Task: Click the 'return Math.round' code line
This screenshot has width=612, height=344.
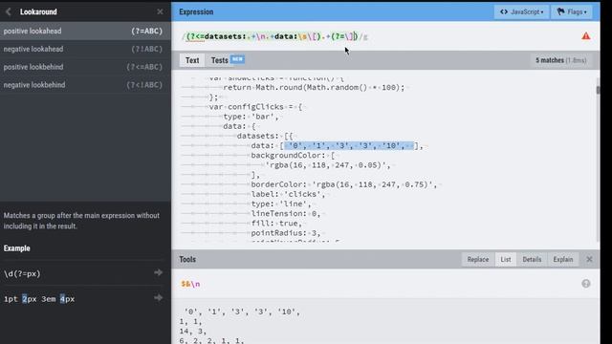Action: pyautogui.click(x=314, y=87)
